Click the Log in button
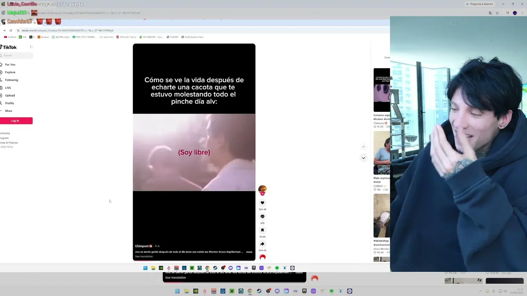 [x=16, y=121]
